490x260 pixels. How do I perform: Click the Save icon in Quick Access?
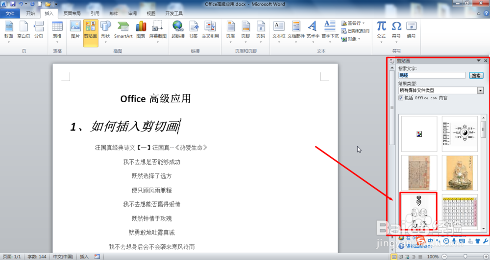click(13, 4)
